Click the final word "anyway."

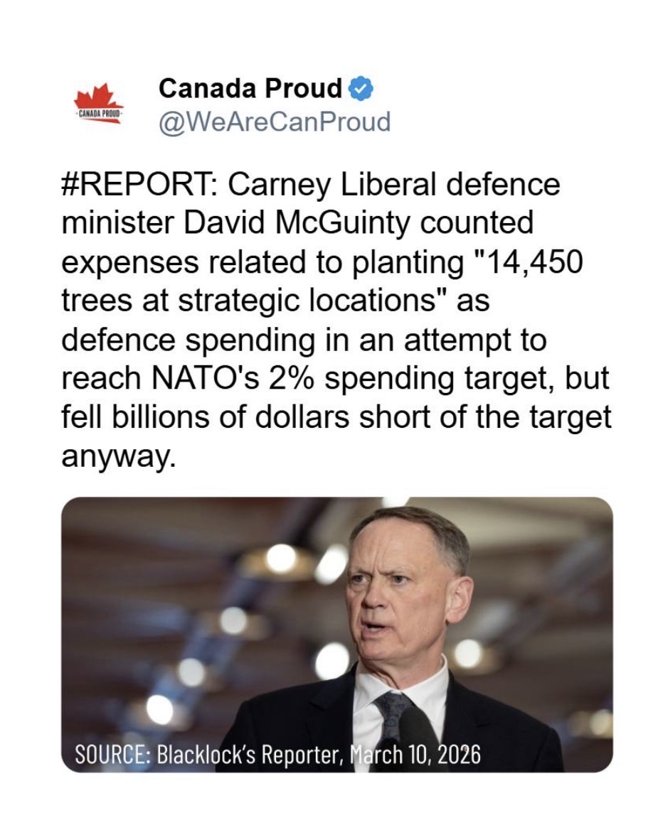pos(118,456)
